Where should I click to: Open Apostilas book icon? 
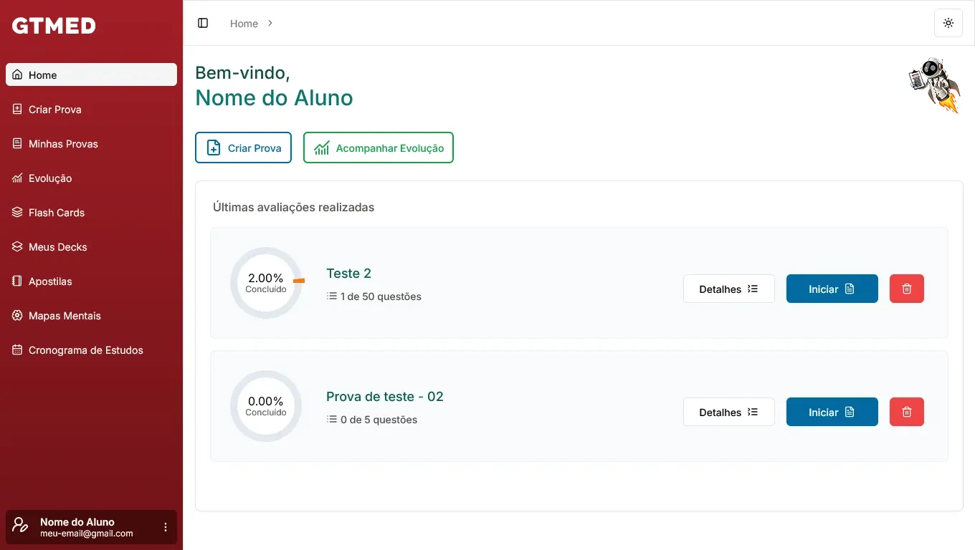[x=17, y=281]
